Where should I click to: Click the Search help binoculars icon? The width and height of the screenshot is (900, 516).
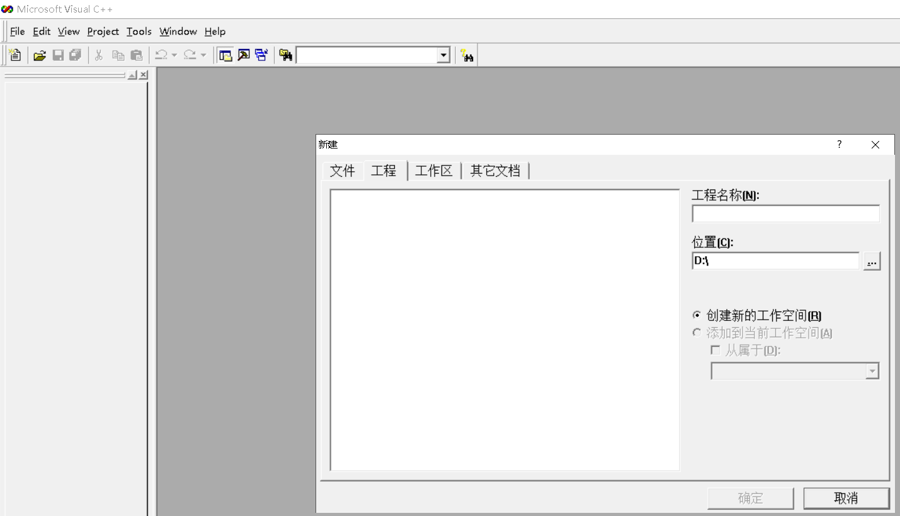tap(467, 55)
